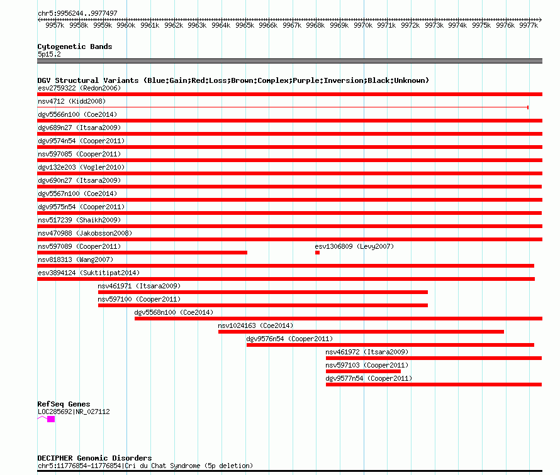The image size is (560, 475).
Task: Click the DECIPHER Genomic Disorders track title
Action: pyautogui.click(x=94, y=457)
